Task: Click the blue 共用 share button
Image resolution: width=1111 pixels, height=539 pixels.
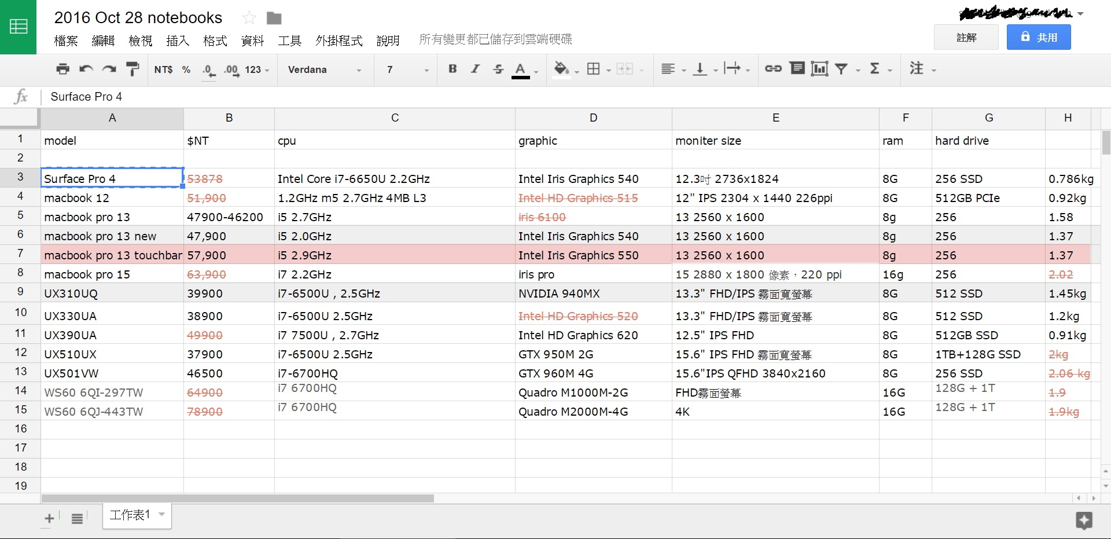Action: (1038, 37)
